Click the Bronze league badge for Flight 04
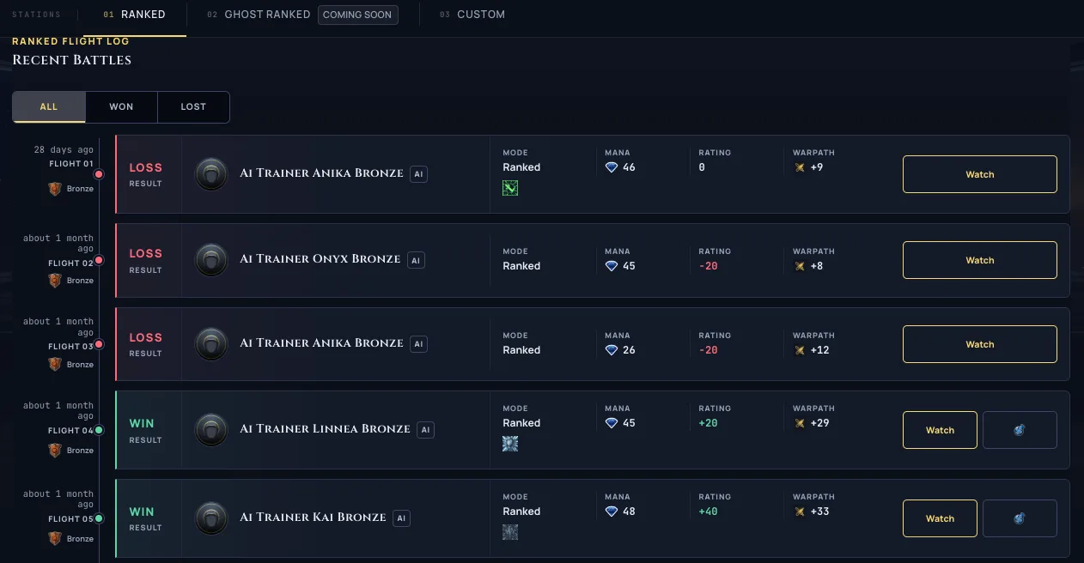The image size is (1084, 563). [x=55, y=451]
